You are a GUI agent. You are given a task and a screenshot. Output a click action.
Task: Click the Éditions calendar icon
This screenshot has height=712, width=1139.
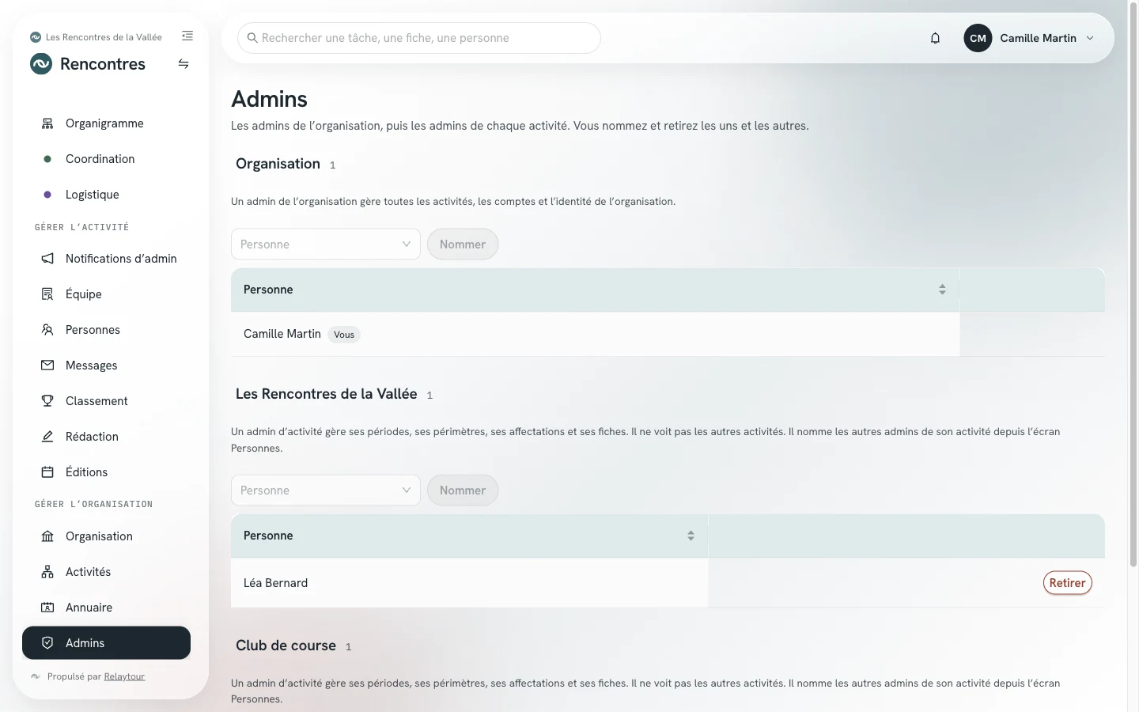[x=47, y=472]
